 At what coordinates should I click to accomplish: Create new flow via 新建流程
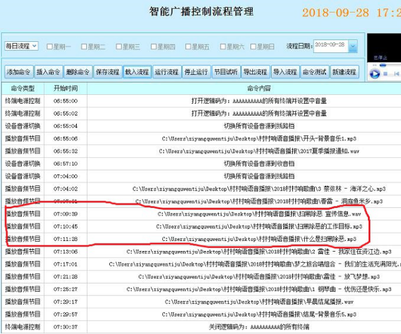click(x=344, y=72)
